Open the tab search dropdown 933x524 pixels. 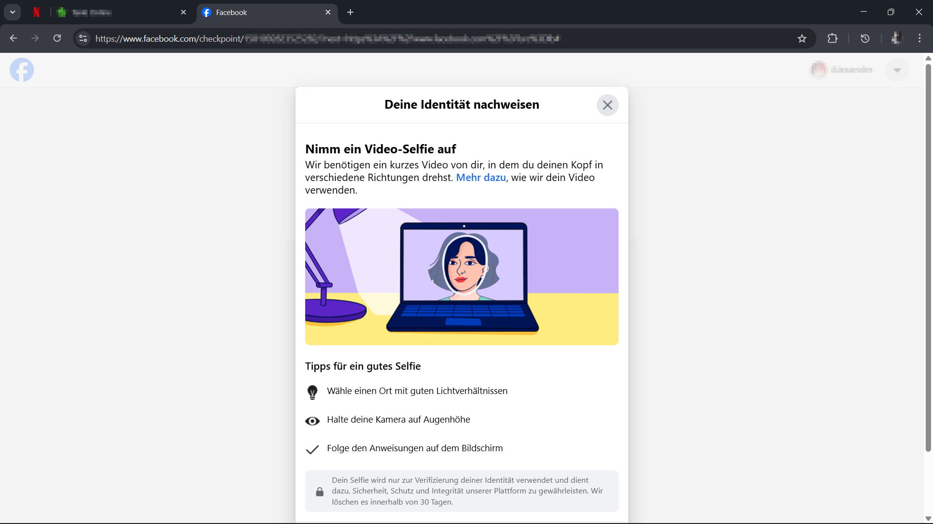click(13, 12)
